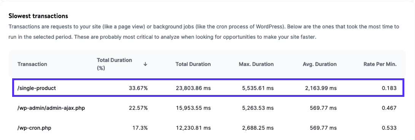This screenshot has width=415, height=140.
Task: Open the /wp-cron.php transaction
Action: 34,128
